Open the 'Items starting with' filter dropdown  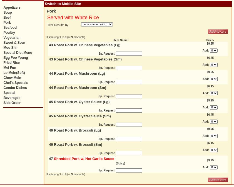point(97,25)
